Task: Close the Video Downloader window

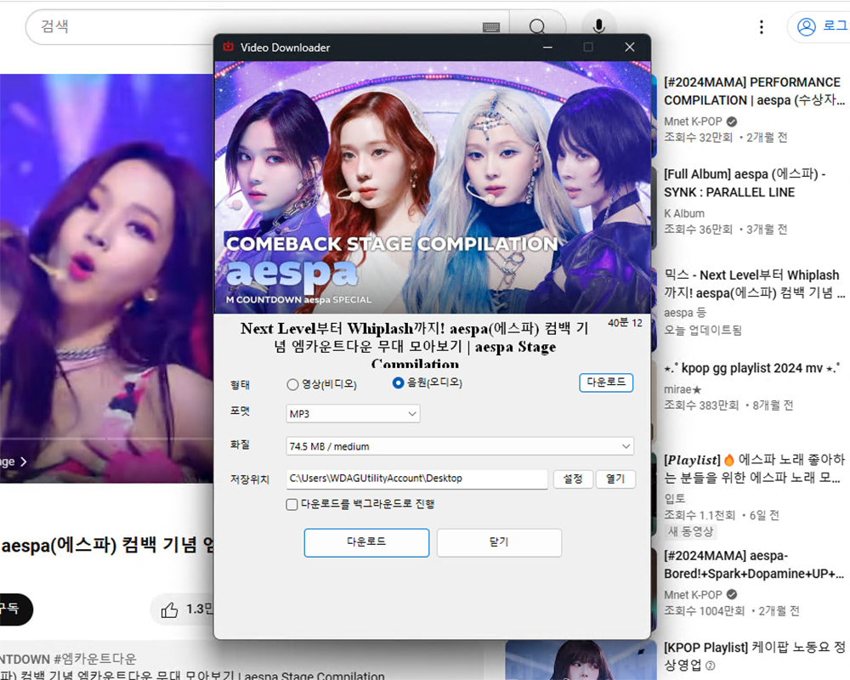Action: coord(629,48)
